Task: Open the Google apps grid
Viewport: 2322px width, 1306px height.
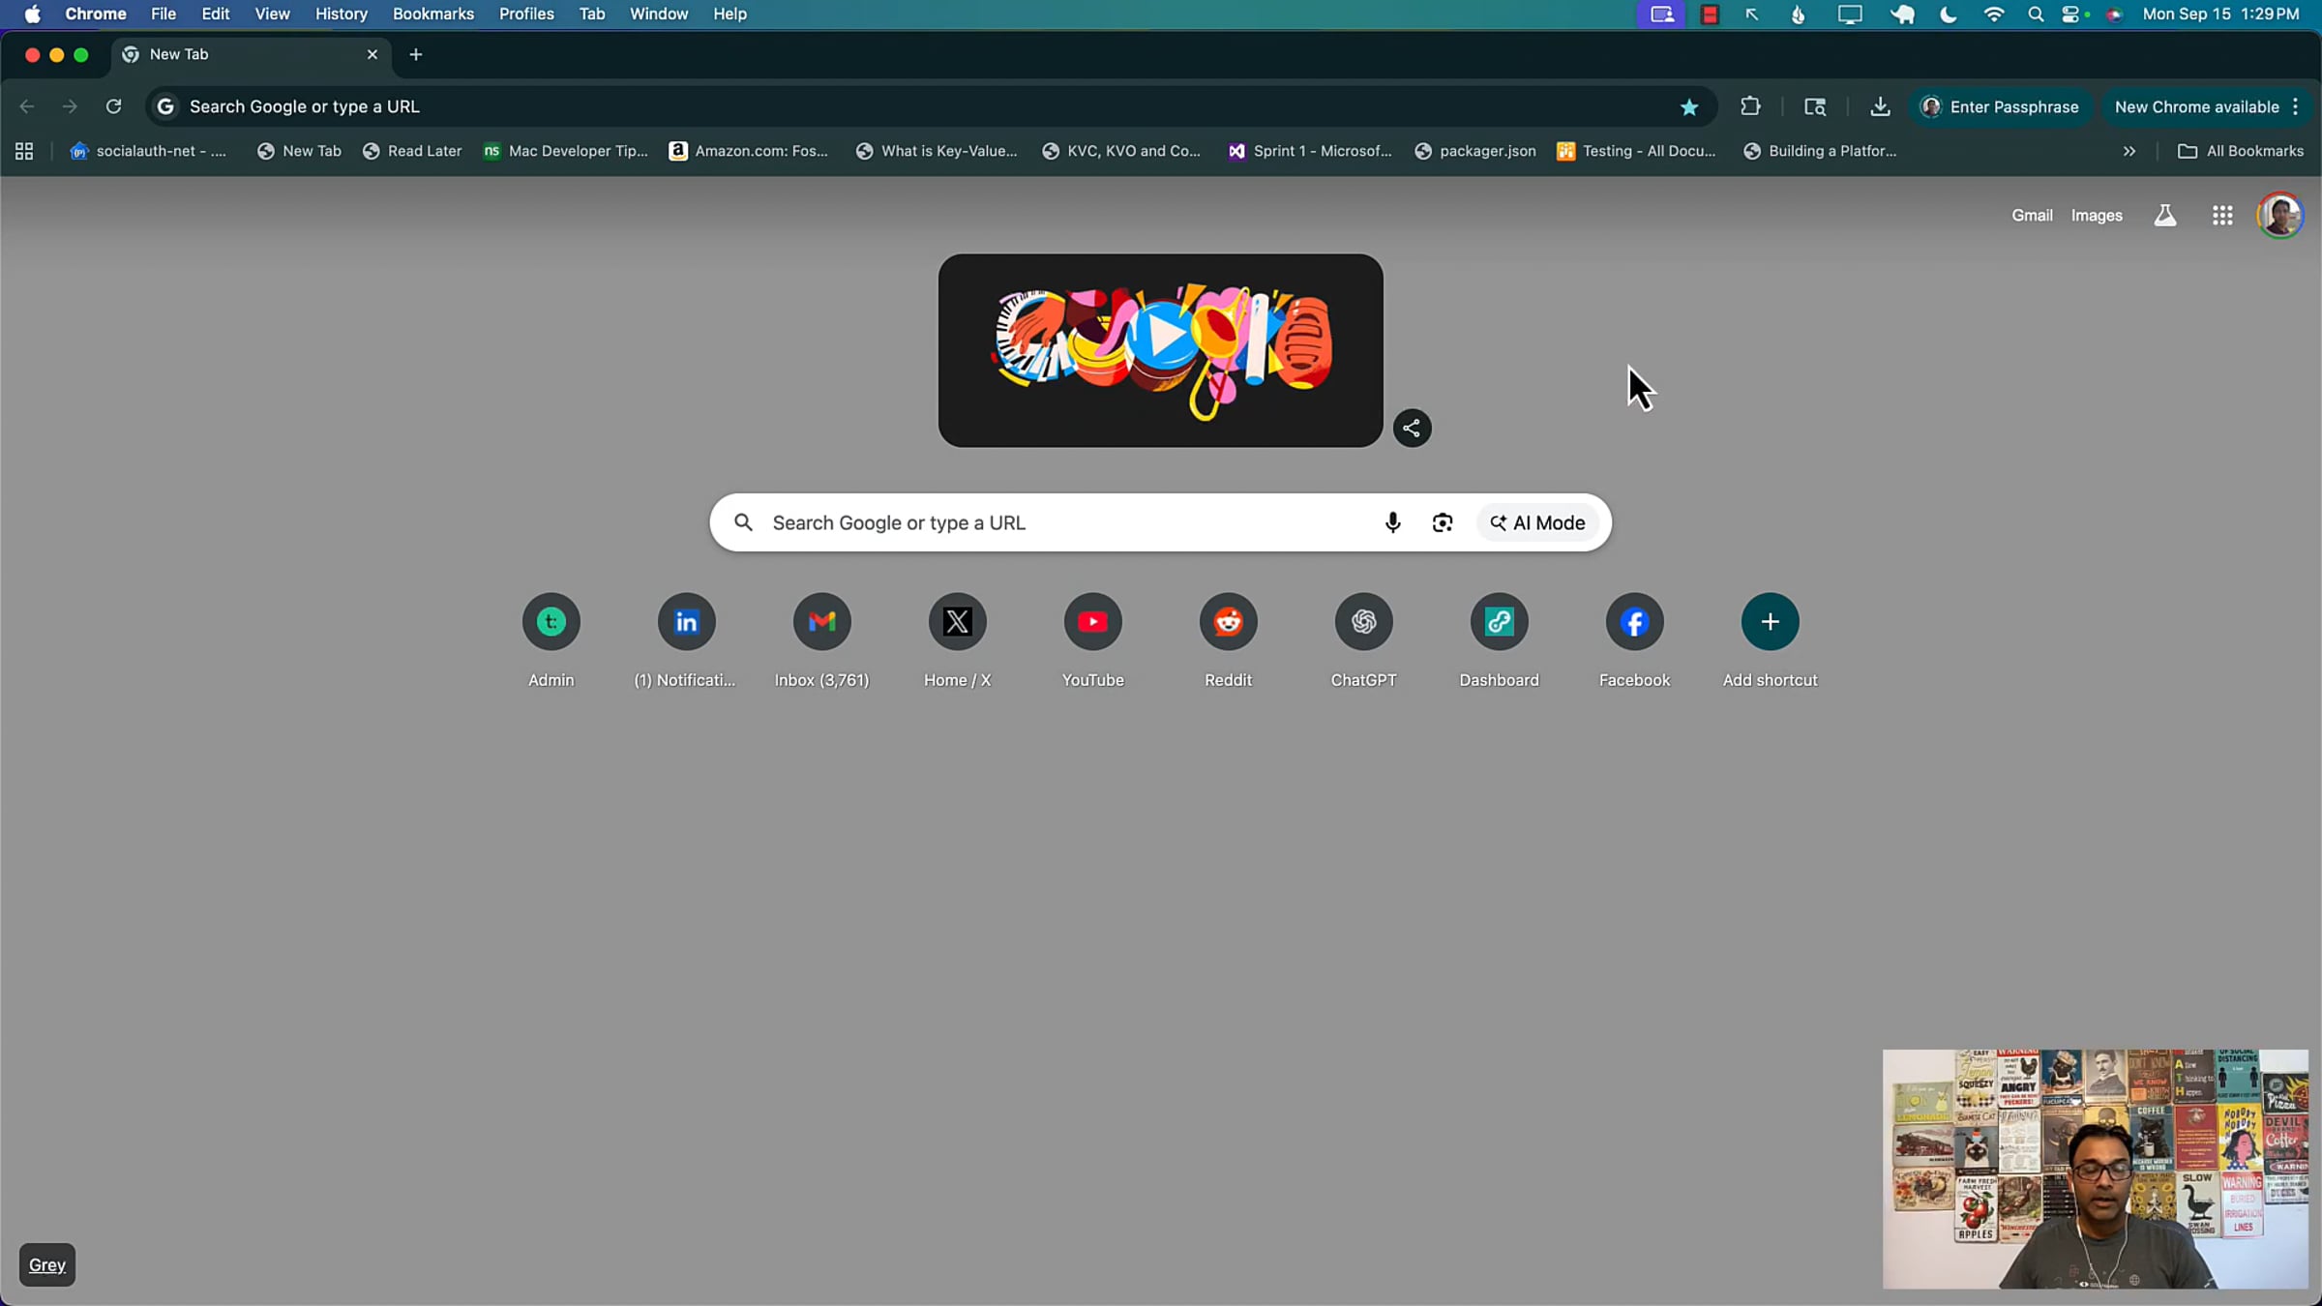Action: [x=2222, y=216]
